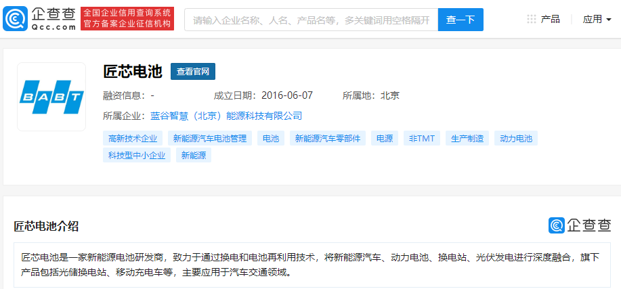This screenshot has height=289, width=621.
Task: Click the 融资信息 label
Action: 124,95
